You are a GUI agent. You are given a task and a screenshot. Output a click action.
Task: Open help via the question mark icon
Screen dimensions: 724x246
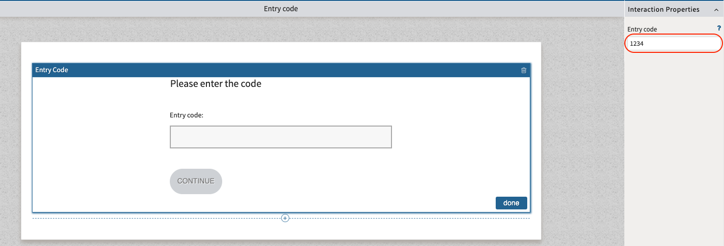coord(718,29)
